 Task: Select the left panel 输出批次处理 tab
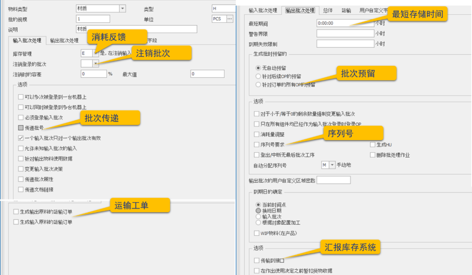tap(64, 41)
